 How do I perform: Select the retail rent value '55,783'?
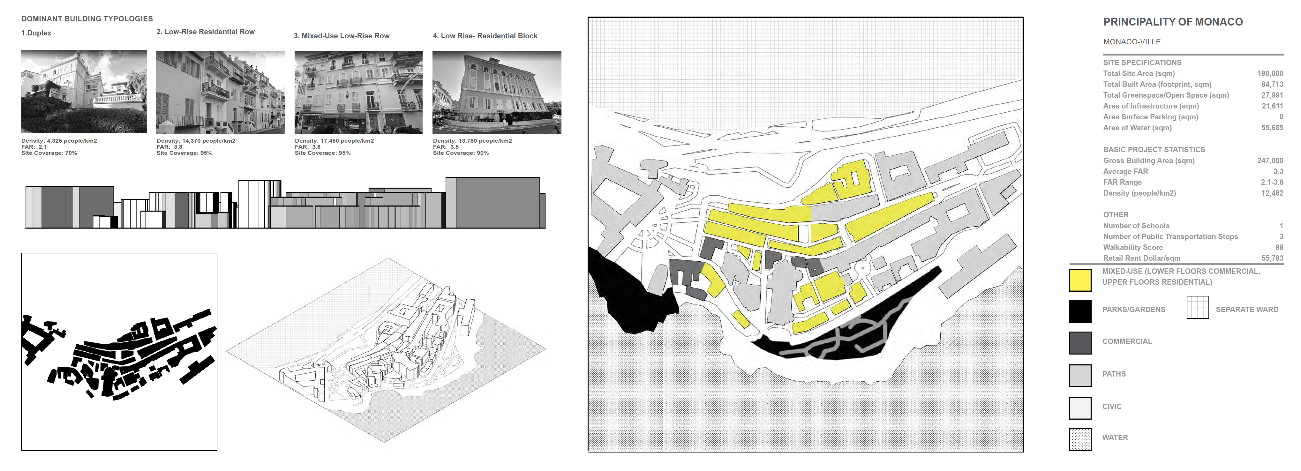[x=1272, y=258]
